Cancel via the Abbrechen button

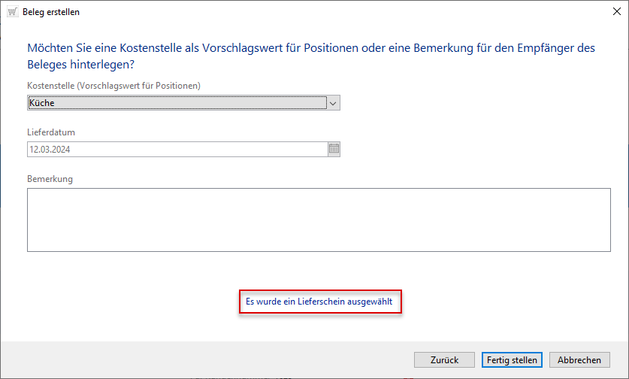(579, 360)
